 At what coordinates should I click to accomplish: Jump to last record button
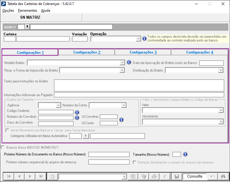[41, 176]
